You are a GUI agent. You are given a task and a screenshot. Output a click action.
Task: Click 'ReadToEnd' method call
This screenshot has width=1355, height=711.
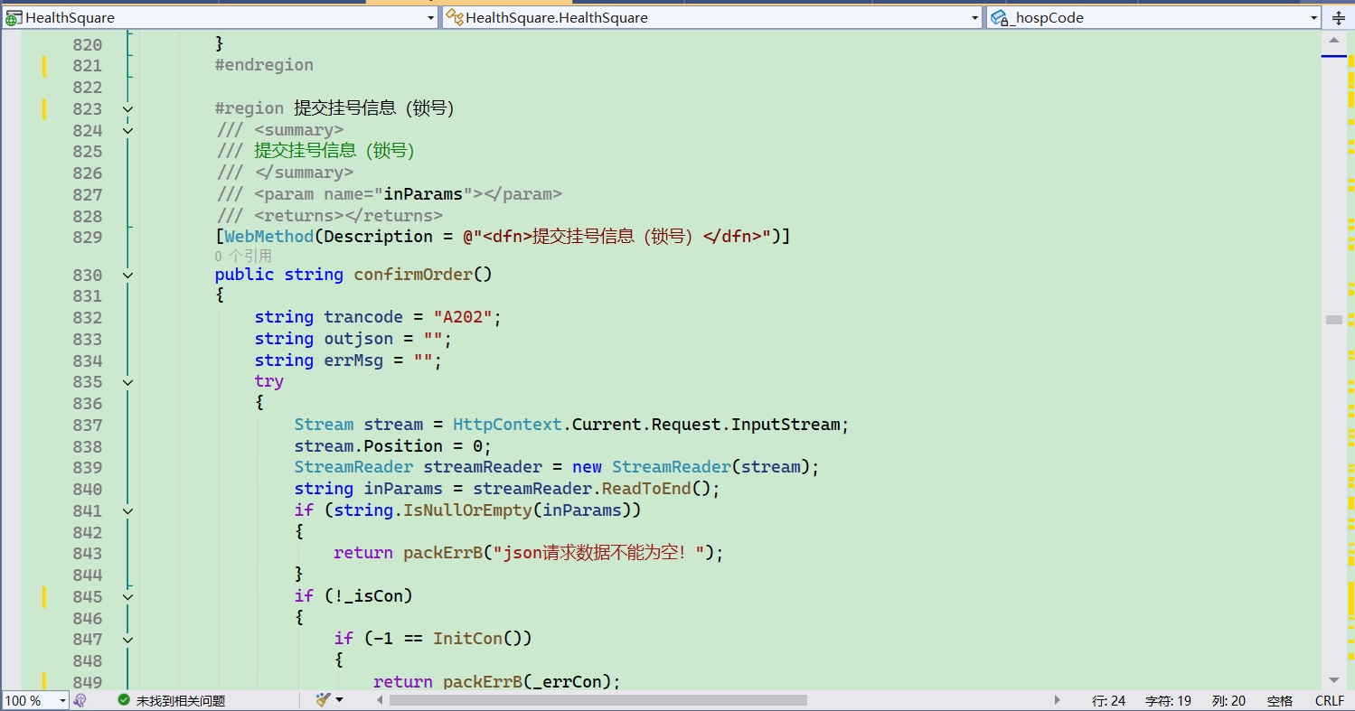pos(646,489)
